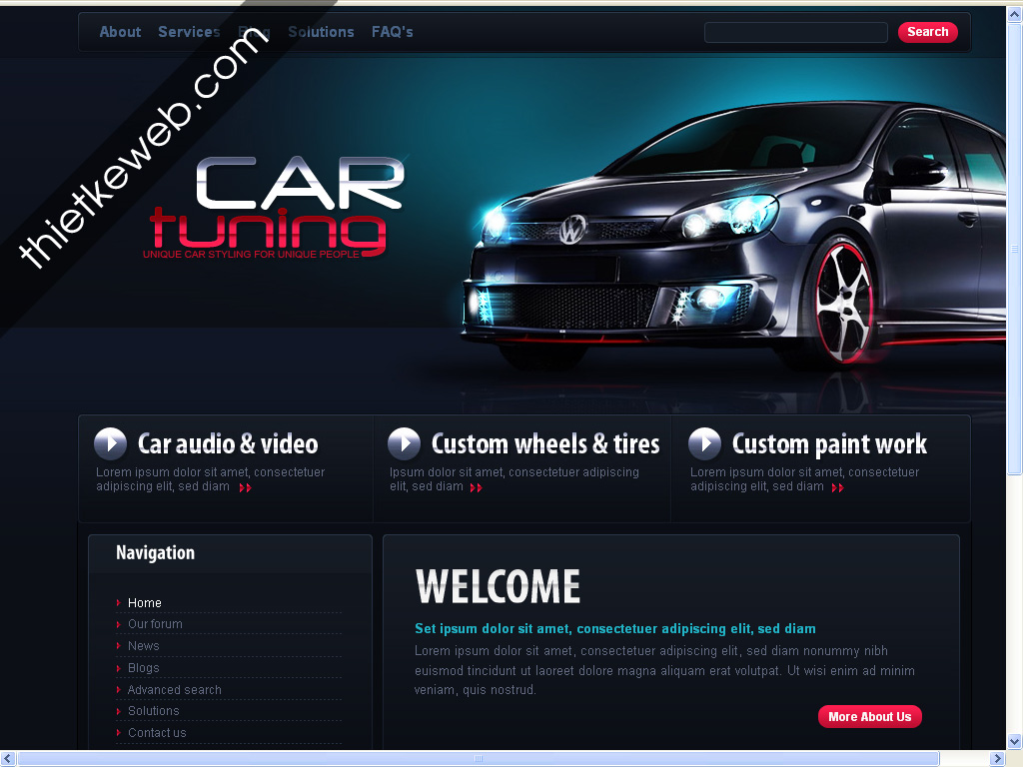Click red double arrow under Custom wheels & tires
1023x767 pixels.
(x=477, y=487)
